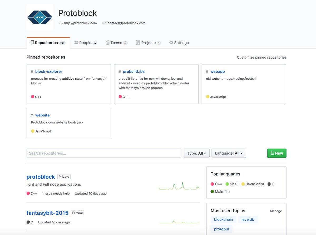This screenshot has height=235, width=316.
Task: Open the http://protoblock.com link
Action: point(80,23)
